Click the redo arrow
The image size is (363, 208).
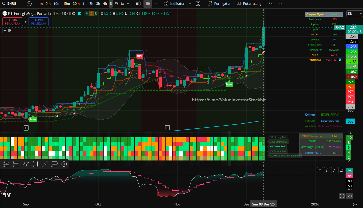tap(280, 4)
